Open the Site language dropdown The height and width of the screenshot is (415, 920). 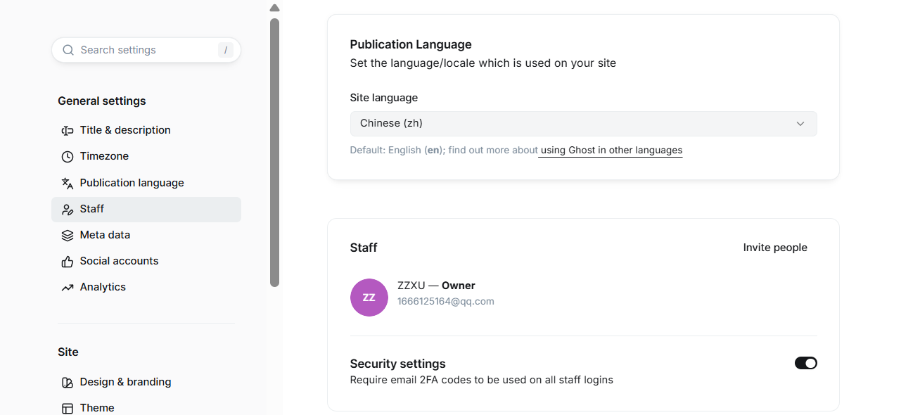[x=584, y=123]
